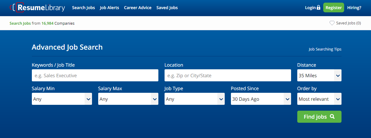
Task: Open the Distance dropdown
Action: pos(319,75)
